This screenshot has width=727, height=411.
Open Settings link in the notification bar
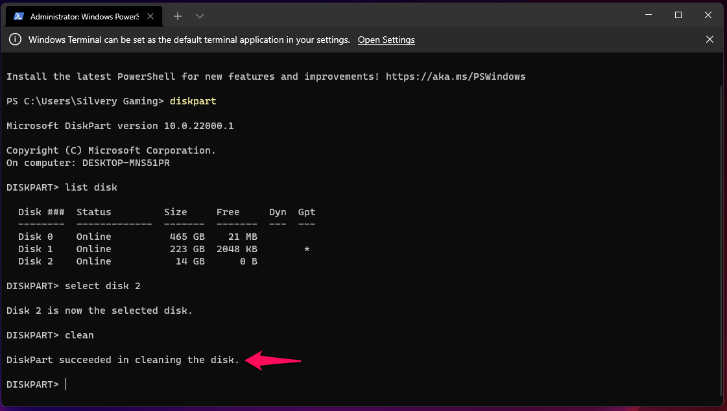click(386, 40)
